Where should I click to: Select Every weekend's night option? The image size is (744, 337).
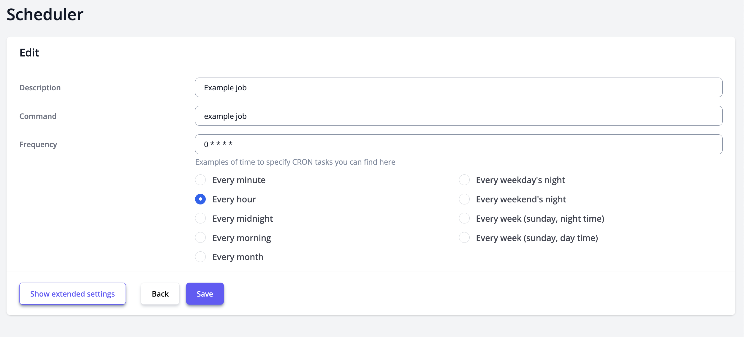point(464,199)
